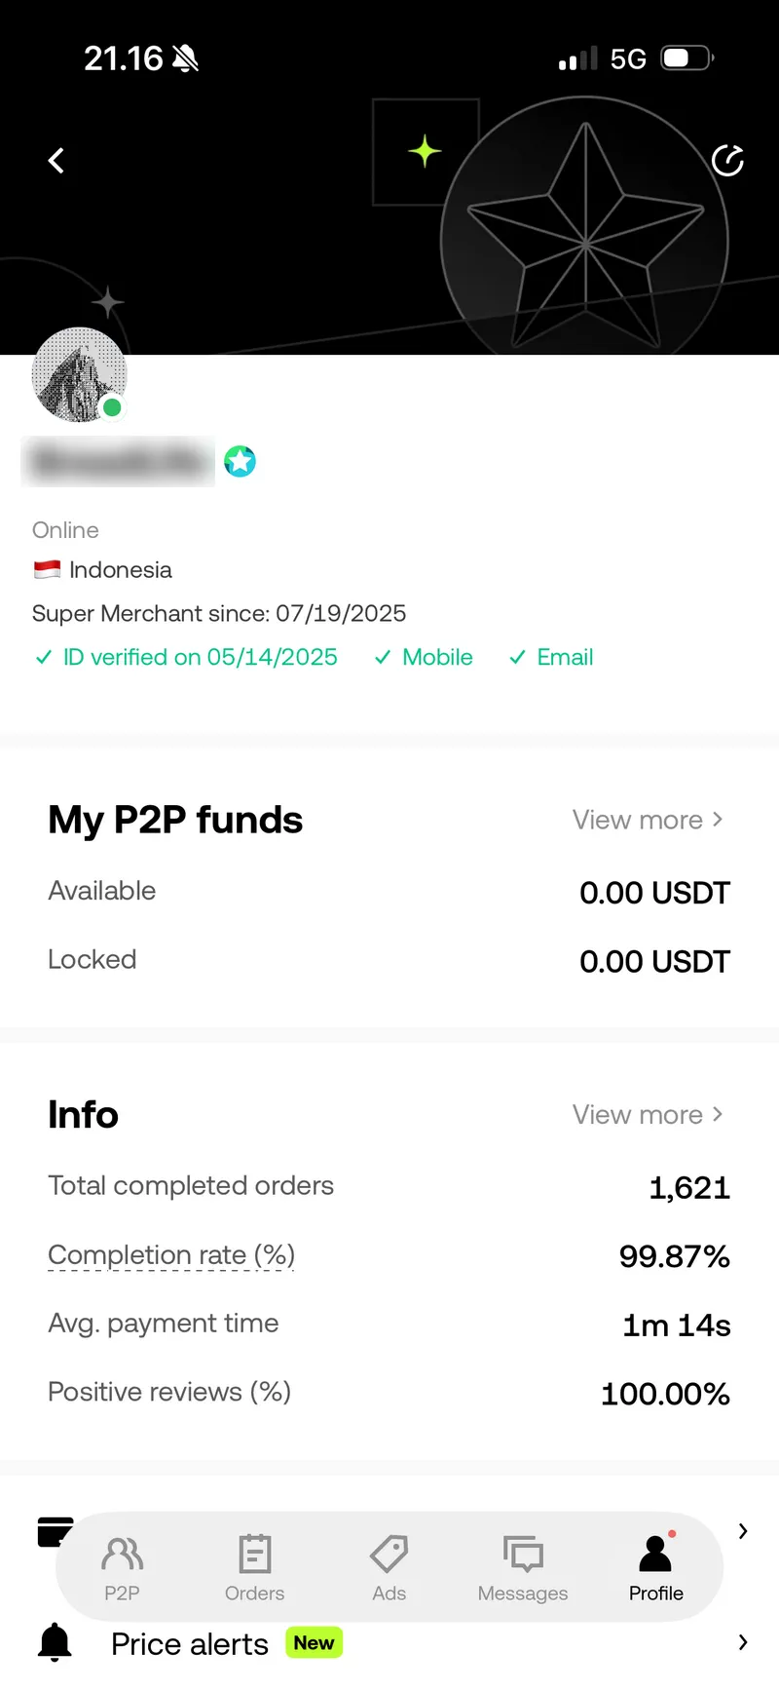Expand View more for My P2P funds

click(x=648, y=820)
